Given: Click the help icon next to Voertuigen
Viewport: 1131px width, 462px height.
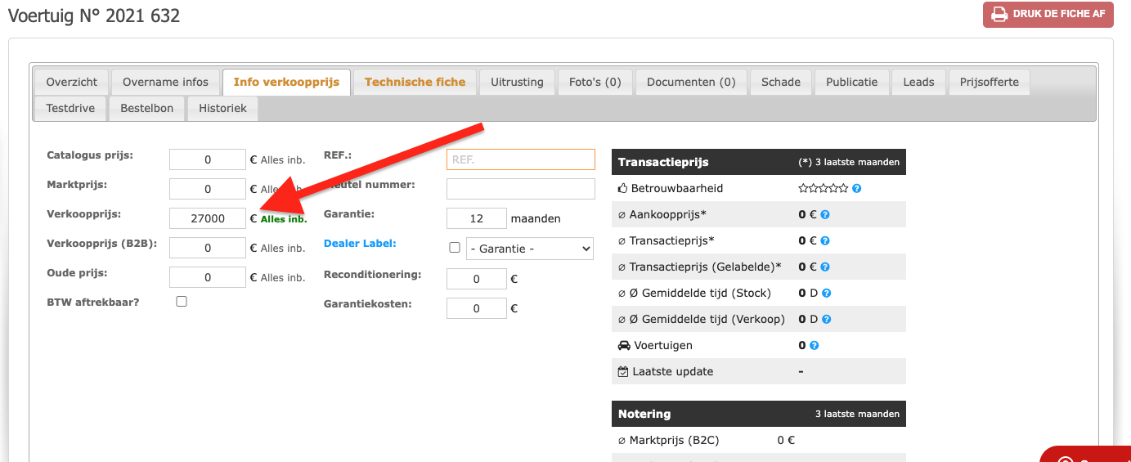Looking at the screenshot, I should (x=814, y=345).
